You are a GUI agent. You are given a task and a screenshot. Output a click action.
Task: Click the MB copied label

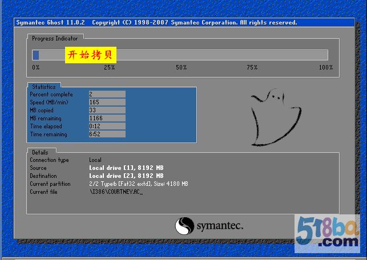42,111
